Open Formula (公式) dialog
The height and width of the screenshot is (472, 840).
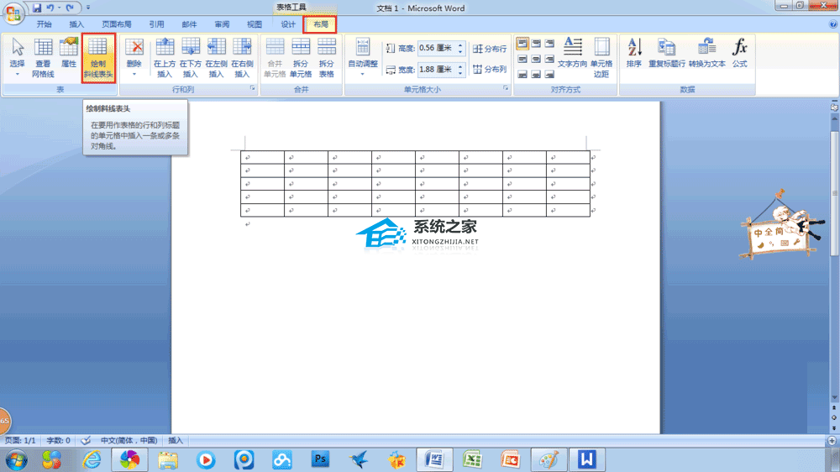[x=740, y=53]
